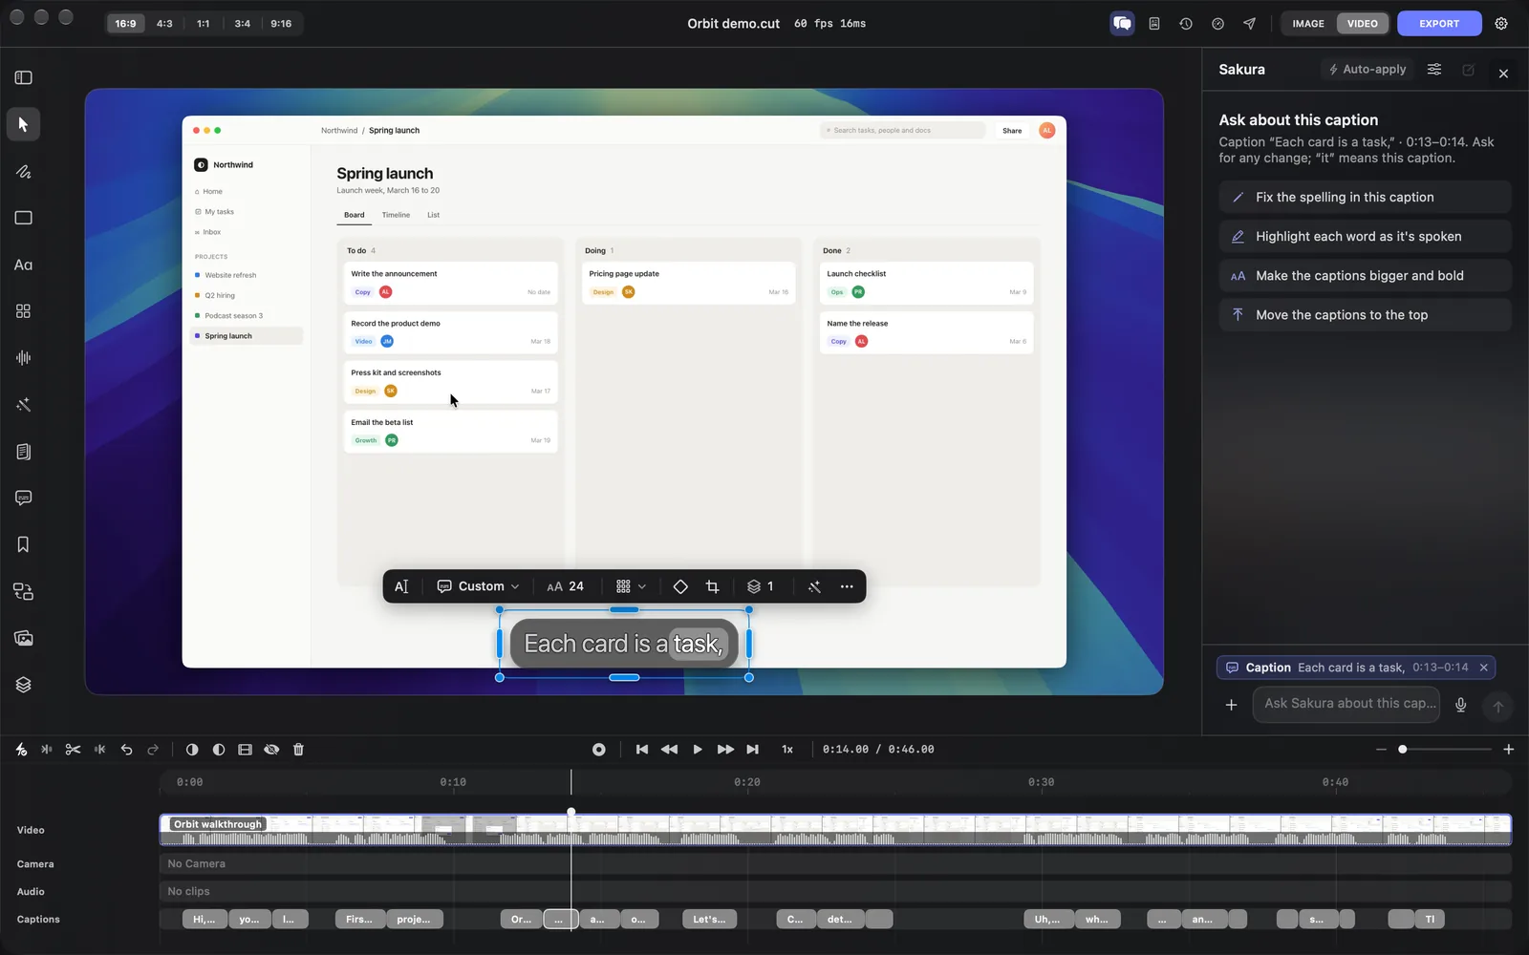This screenshot has width=1529, height=955.
Task: Click the diamond keyframe icon in caption toolbar
Action: coord(680,586)
